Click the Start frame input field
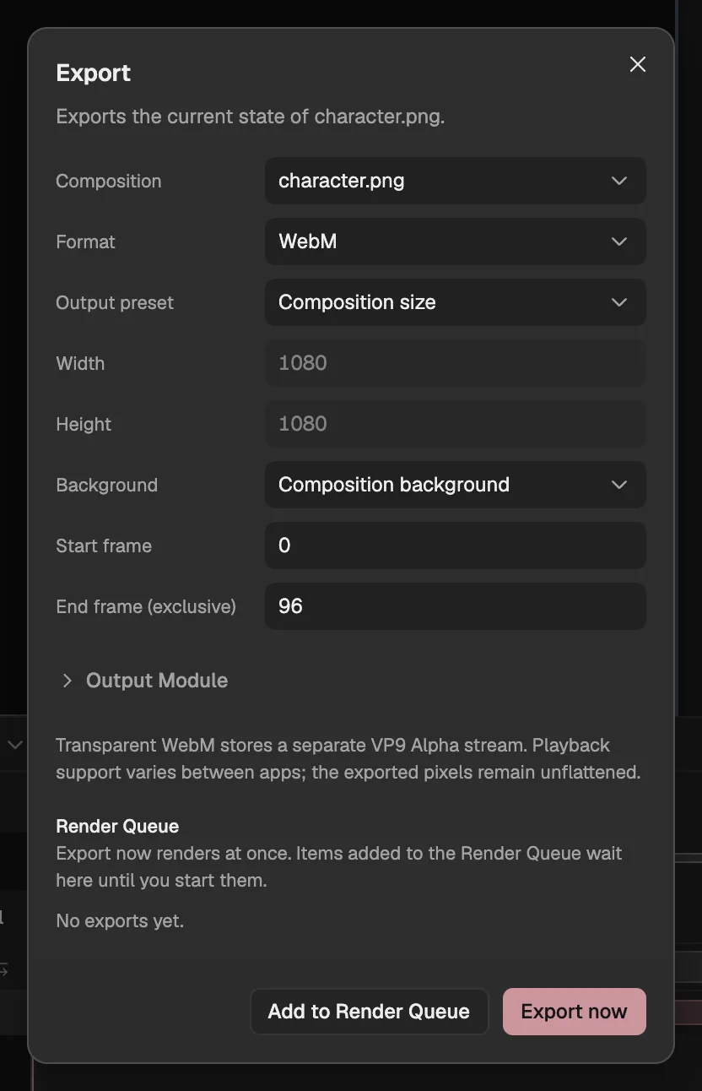This screenshot has height=1091, width=702. pos(456,545)
